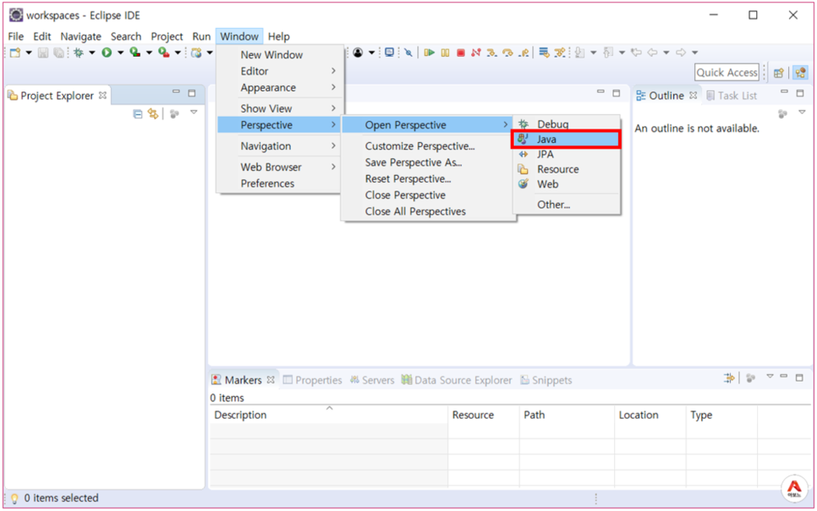Open the Run configurations dropdown arrow

(120, 52)
